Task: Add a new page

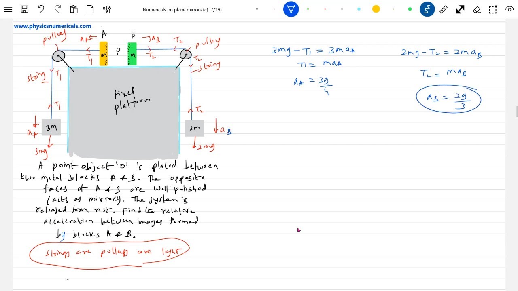Action: pyautogui.click(x=90, y=9)
